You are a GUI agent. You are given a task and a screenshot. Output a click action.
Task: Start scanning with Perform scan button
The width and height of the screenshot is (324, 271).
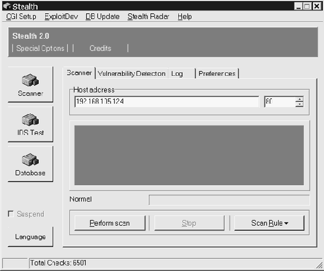[110, 223]
